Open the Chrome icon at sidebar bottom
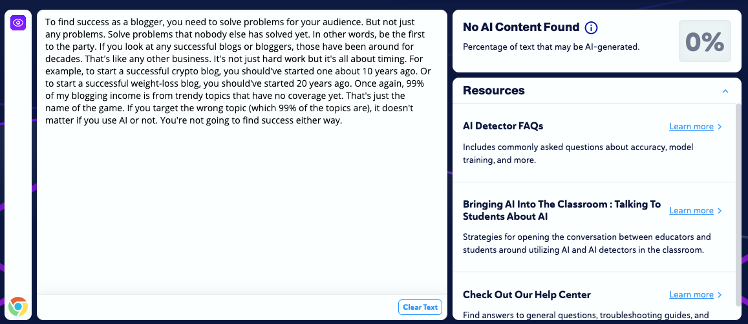The width and height of the screenshot is (748, 324). coord(18,307)
